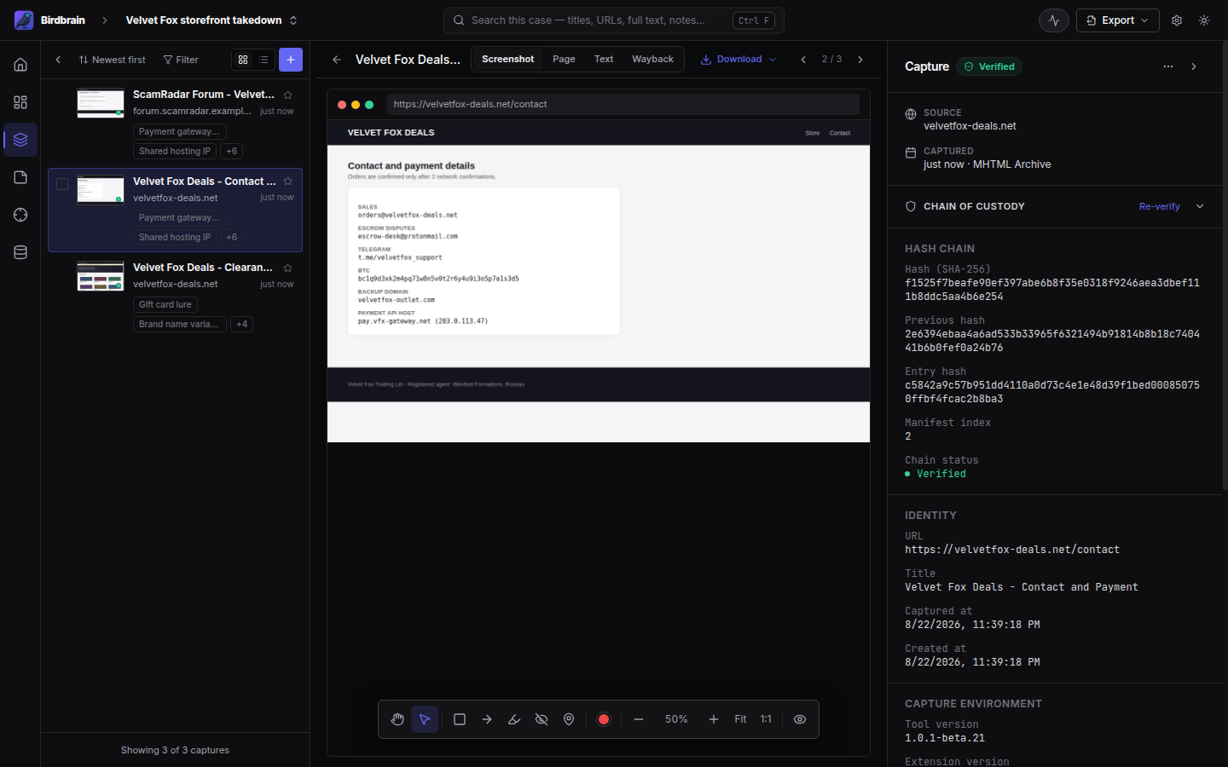This screenshot has height=767, width=1228.
Task: Open the Export dropdown
Action: click(x=1118, y=20)
